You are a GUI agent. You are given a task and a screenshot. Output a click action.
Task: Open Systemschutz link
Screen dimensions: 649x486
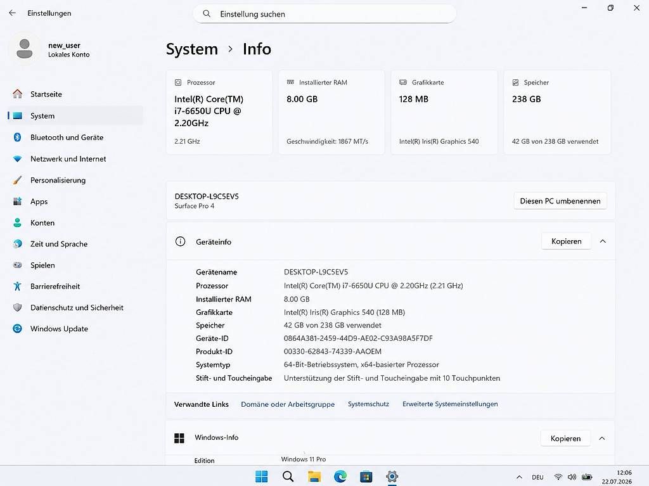[368, 404]
